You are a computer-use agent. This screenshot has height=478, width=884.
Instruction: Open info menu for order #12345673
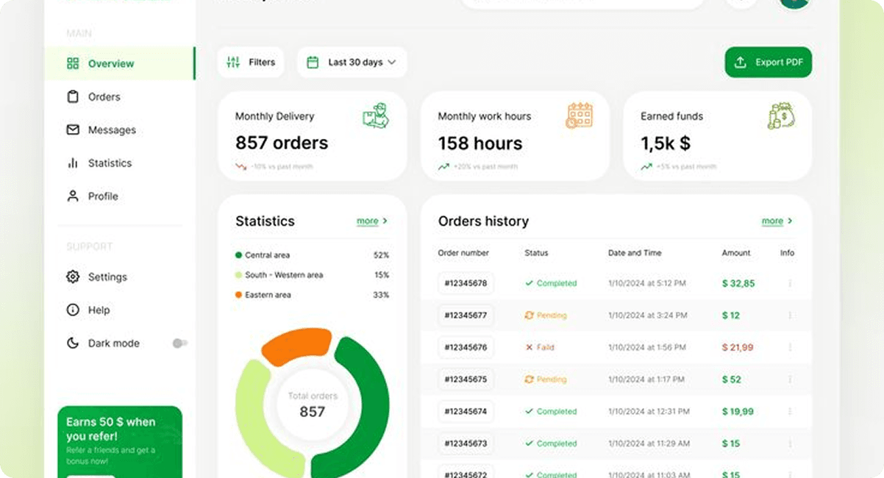pyautogui.click(x=790, y=443)
